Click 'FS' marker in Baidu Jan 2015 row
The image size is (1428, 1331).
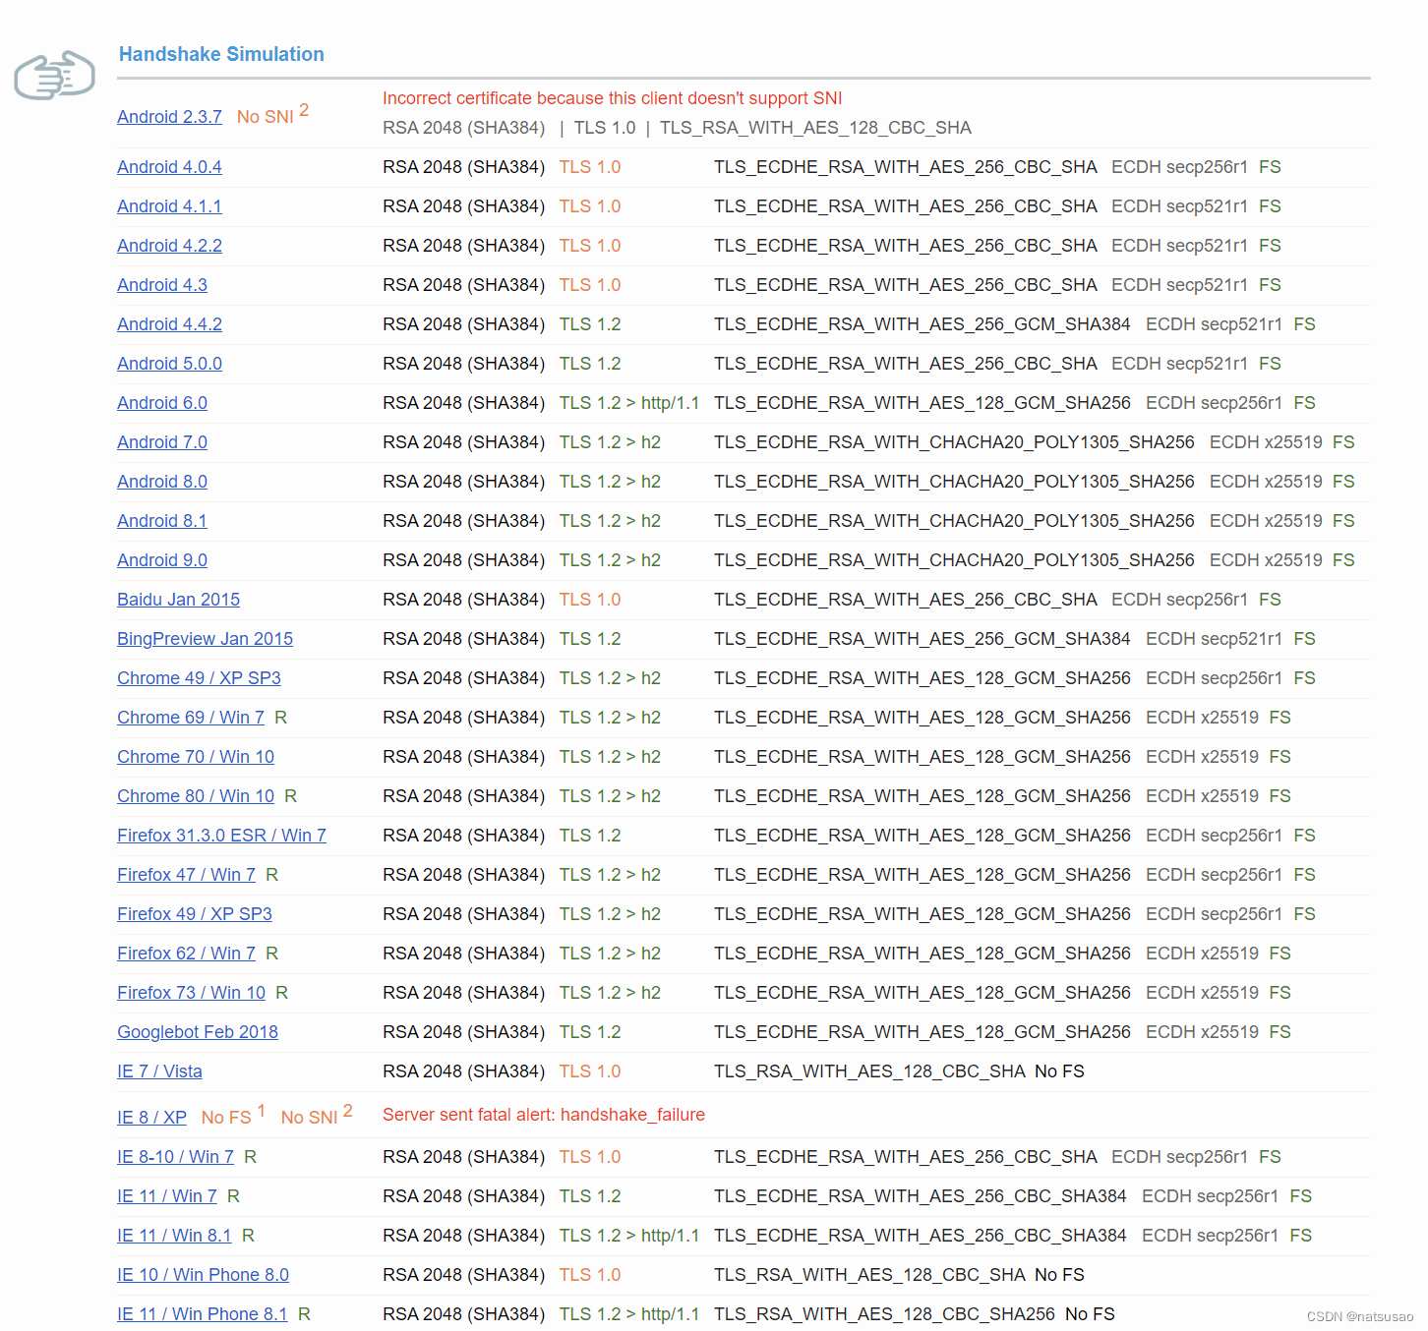pos(1270,600)
